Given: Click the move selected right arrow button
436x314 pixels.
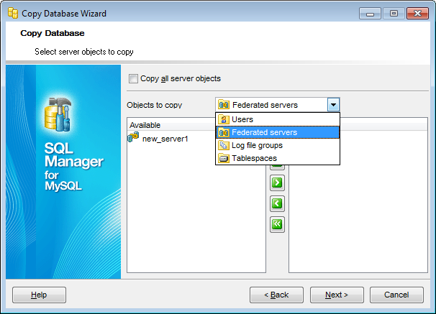Looking at the screenshot, I should [x=277, y=183].
